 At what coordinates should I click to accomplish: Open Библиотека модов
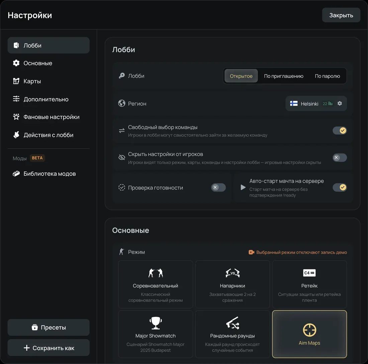coord(49,173)
